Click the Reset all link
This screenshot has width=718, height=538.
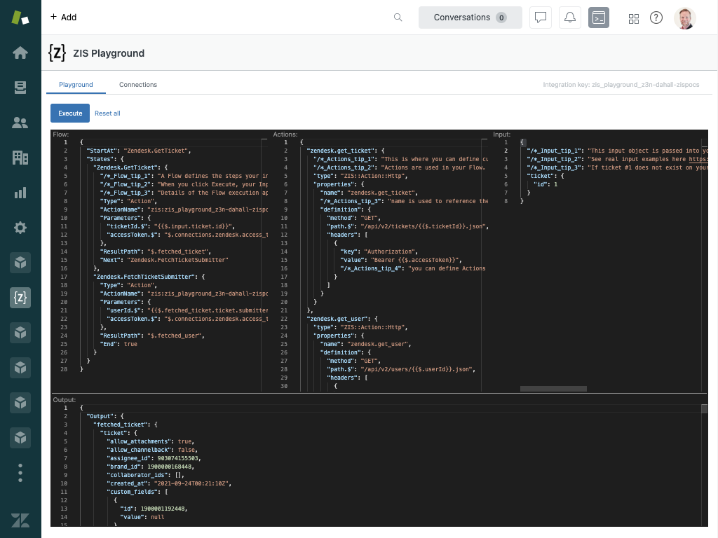[107, 113]
